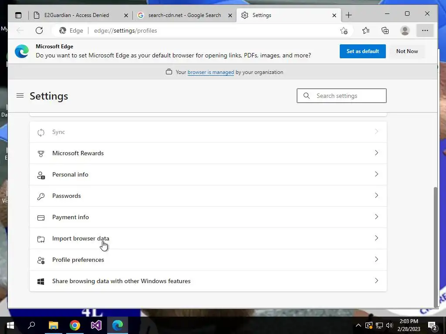Open Payment info settings
Screen dimensions: 446x334
(208, 217)
